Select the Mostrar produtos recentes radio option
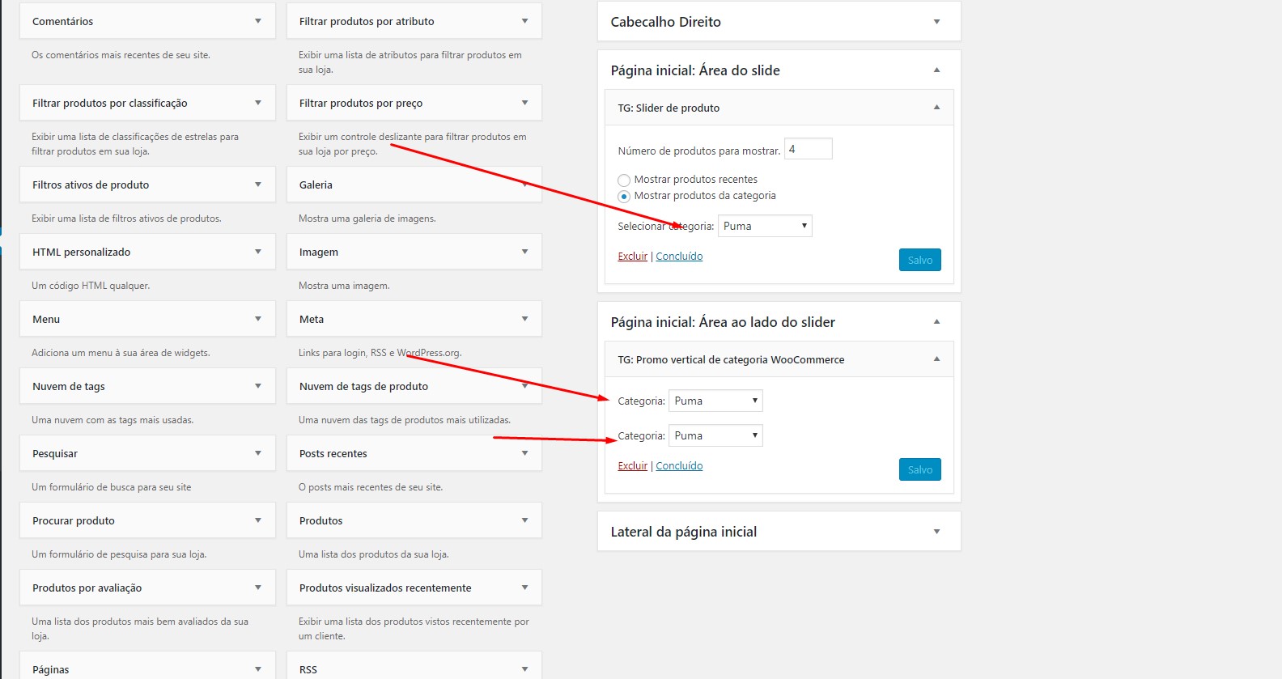 click(x=624, y=180)
